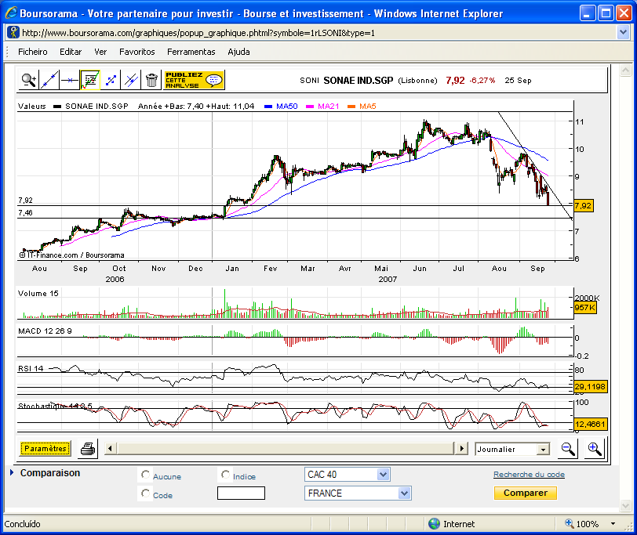This screenshot has height=535, width=637.
Task: Select the parallel channel lines tool
Action: coord(131,79)
